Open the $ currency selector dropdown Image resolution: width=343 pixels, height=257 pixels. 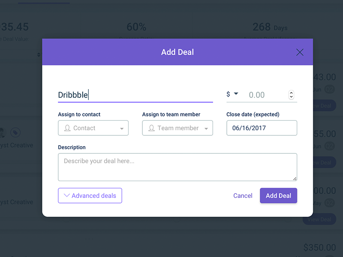point(232,94)
